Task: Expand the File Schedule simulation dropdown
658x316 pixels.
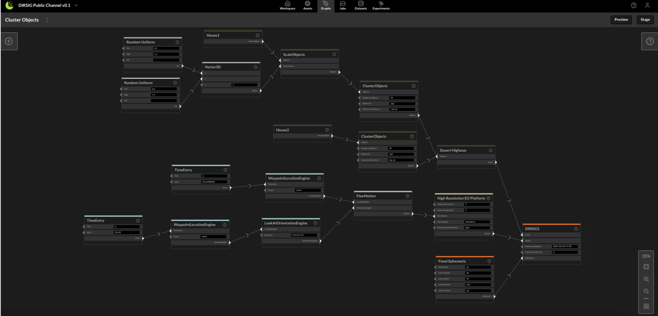Action: tap(477, 222)
